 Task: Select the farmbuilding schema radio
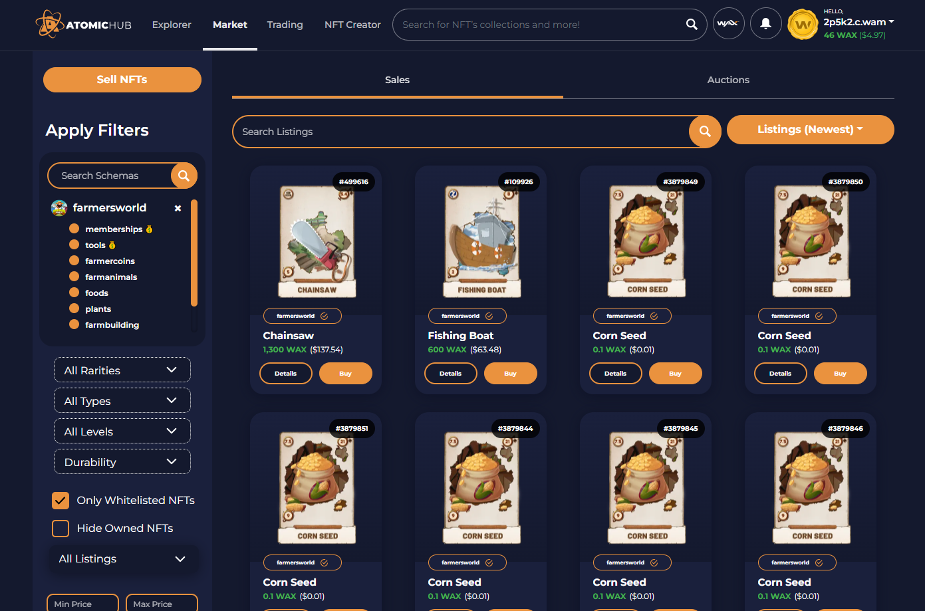pos(74,324)
